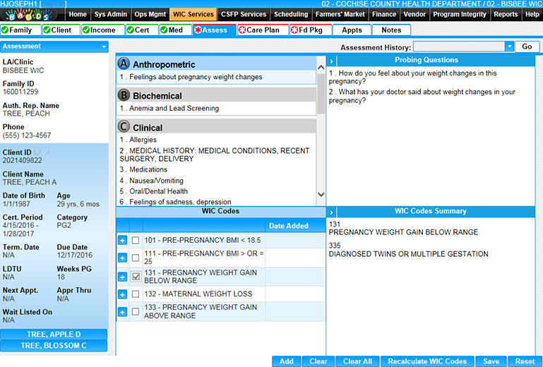Screen dimensions: 543x367
Task: Click the plus icon beside code 133
Action: tap(122, 312)
